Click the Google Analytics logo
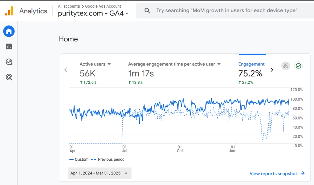The image size is (314, 185). pyautogui.click(x=9, y=11)
